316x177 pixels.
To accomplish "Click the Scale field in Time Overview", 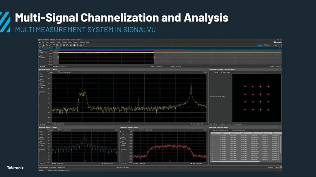I will coord(275,67).
